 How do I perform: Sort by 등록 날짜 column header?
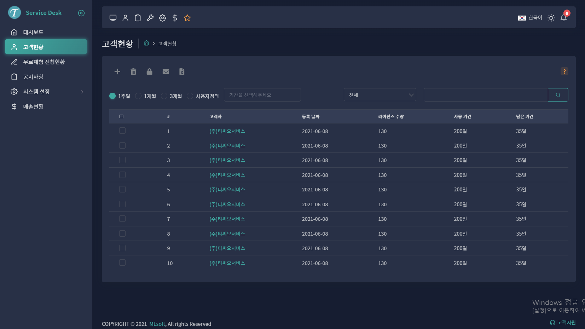click(311, 116)
